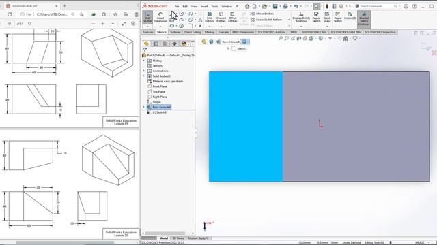Viewport: 437px width, 245px height.
Task: Select the Convert Entities tool
Action: (221, 17)
